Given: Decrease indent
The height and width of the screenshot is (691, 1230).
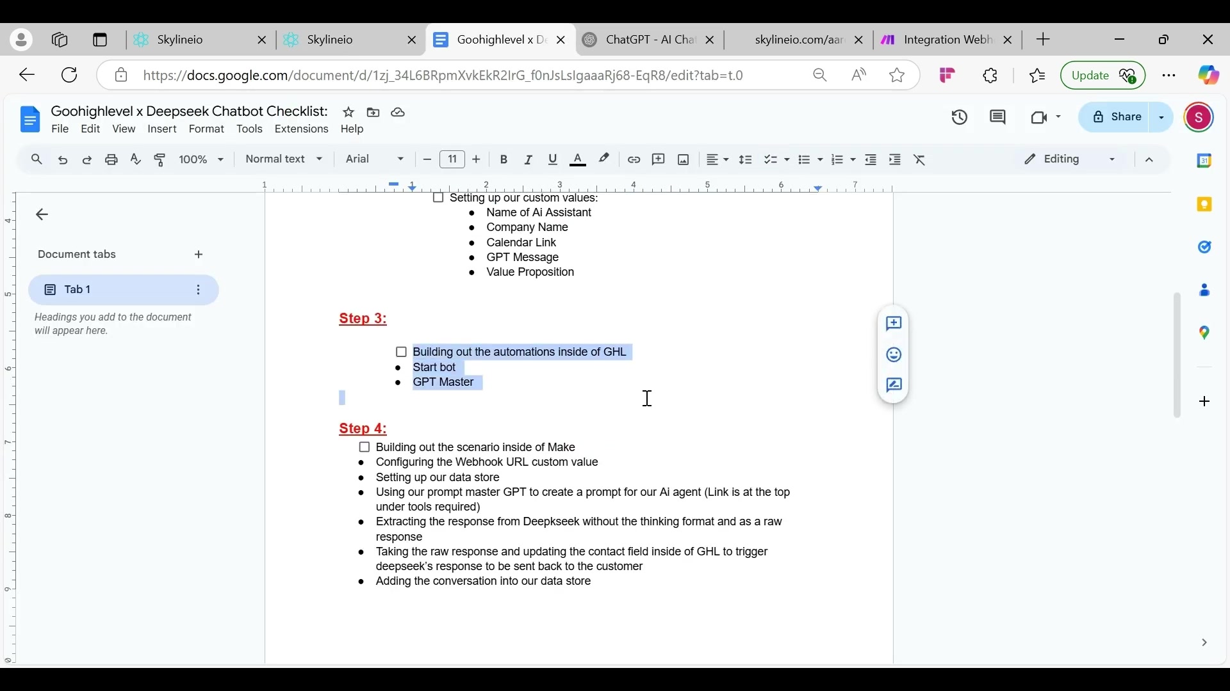Looking at the screenshot, I should [x=872, y=160].
